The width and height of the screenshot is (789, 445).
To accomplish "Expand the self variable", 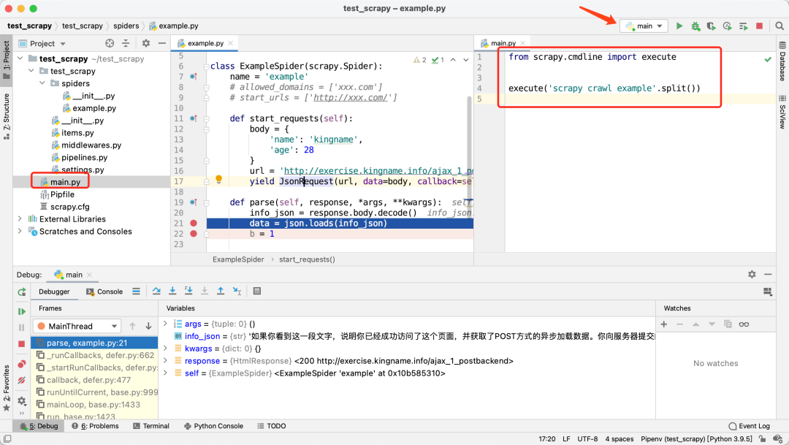I will 166,373.
